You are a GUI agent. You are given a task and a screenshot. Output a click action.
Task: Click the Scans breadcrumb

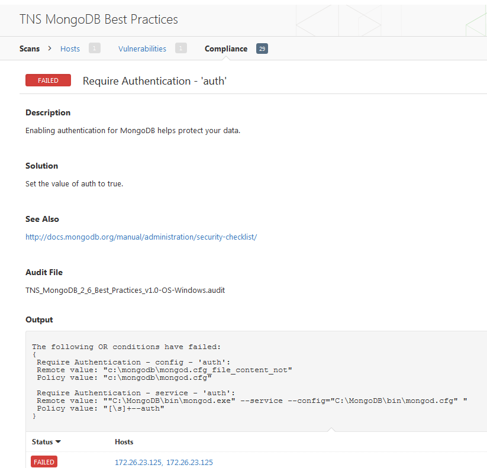30,49
